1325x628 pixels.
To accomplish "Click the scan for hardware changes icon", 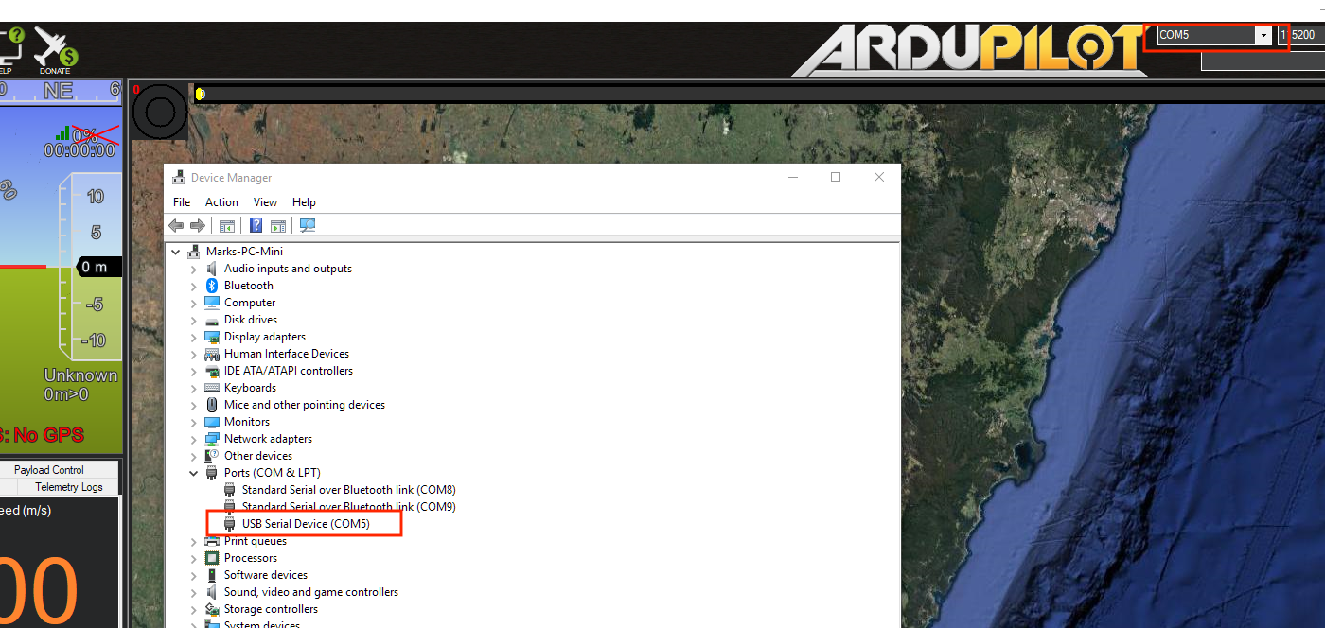I will 307,225.
